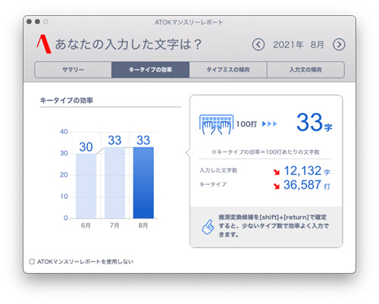Screen dimensions: 379x304
Task: Enable ATOKマンスリーレポートを使用しない checkbox
Action: (x=32, y=262)
